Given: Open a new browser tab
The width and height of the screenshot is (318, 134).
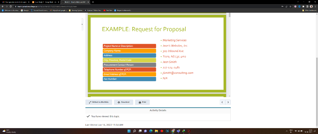Looking at the screenshot, I should (x=93, y=2).
